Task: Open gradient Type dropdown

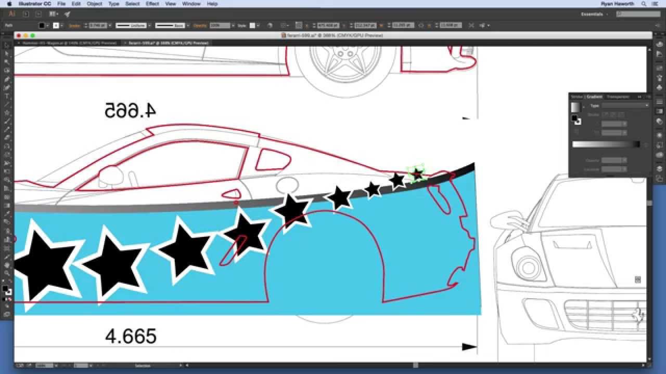Action: [x=625, y=105]
